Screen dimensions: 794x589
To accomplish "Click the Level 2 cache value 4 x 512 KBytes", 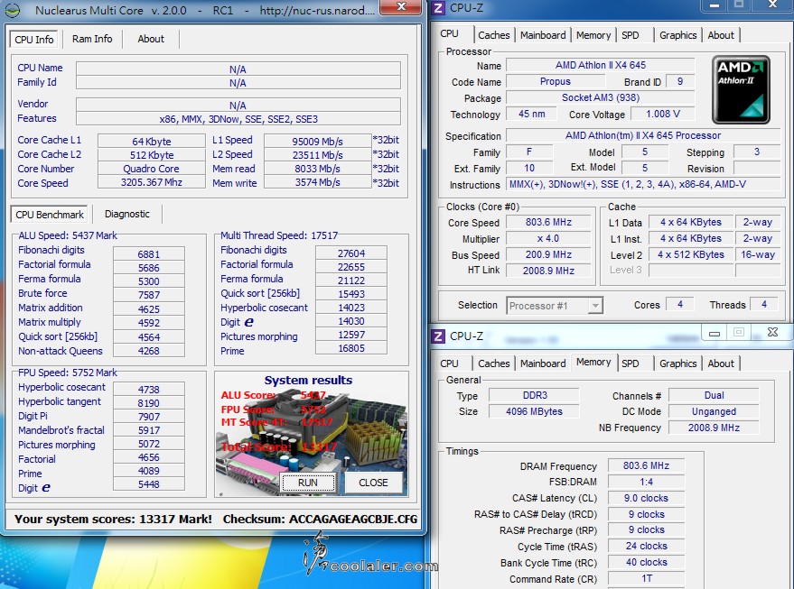I will pos(691,254).
